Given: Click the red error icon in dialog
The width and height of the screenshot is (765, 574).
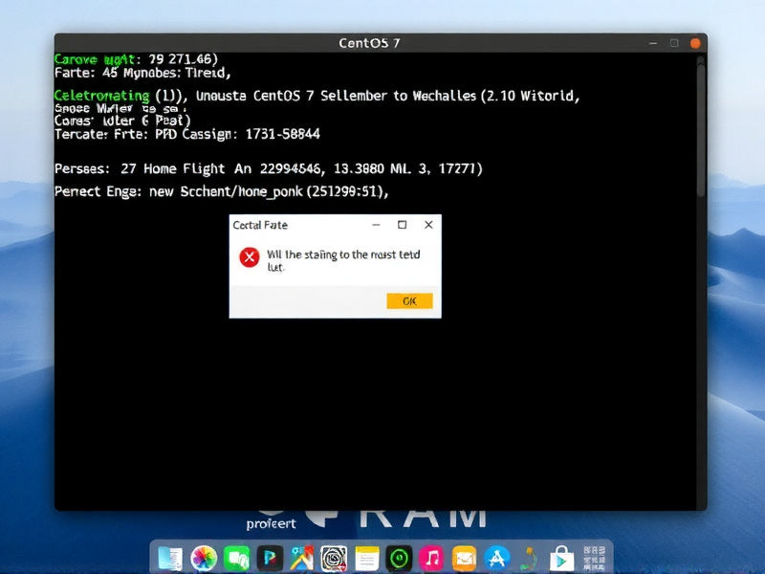Looking at the screenshot, I should tap(250, 256).
